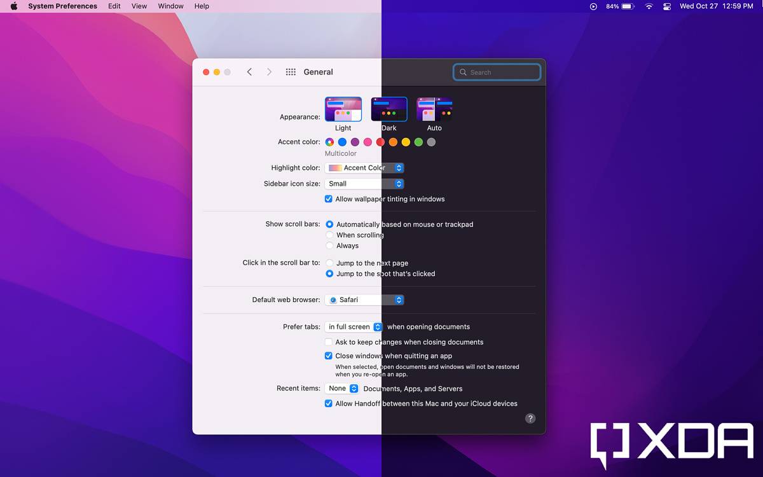This screenshot has height=477, width=763.
Task: Choose the green accent color
Action: pyautogui.click(x=418, y=142)
